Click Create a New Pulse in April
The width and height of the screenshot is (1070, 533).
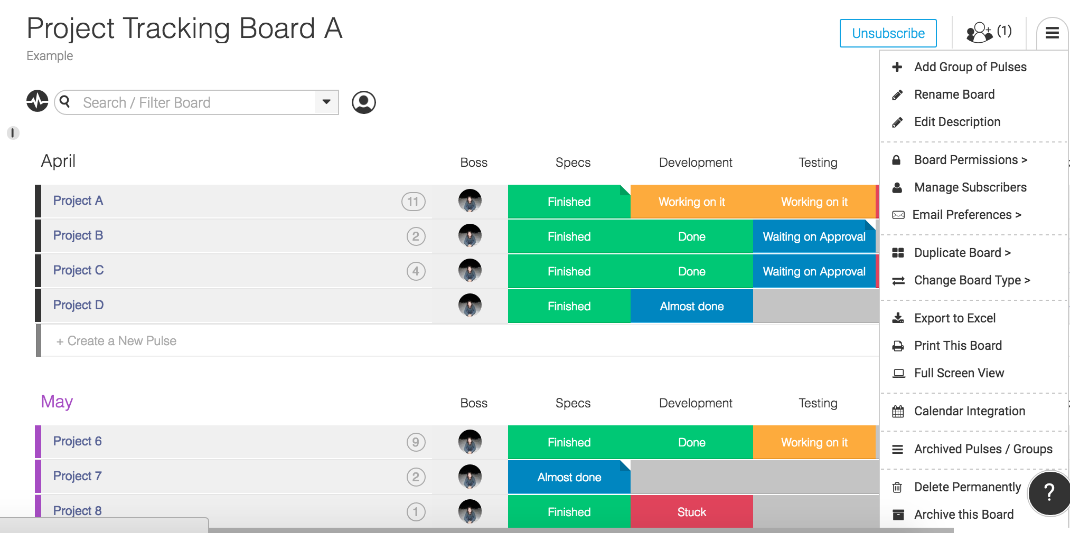coord(116,341)
